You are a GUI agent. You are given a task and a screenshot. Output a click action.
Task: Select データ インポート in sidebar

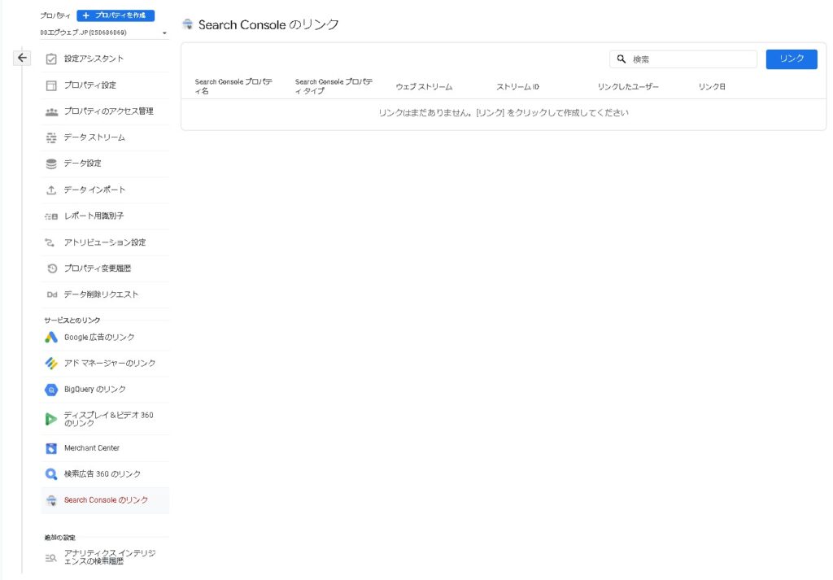94,190
